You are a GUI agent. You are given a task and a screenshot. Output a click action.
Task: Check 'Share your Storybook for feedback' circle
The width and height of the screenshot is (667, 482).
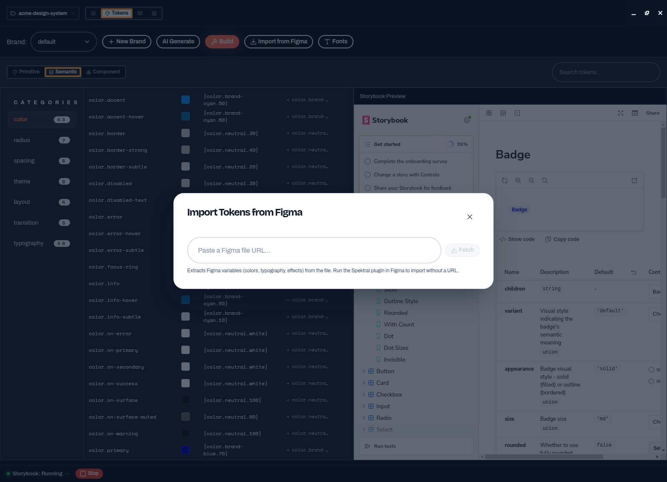pyautogui.click(x=368, y=188)
